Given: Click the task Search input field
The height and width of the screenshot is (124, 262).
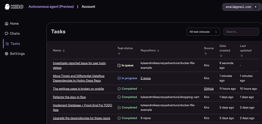Looking at the screenshot, I should coord(241,32).
